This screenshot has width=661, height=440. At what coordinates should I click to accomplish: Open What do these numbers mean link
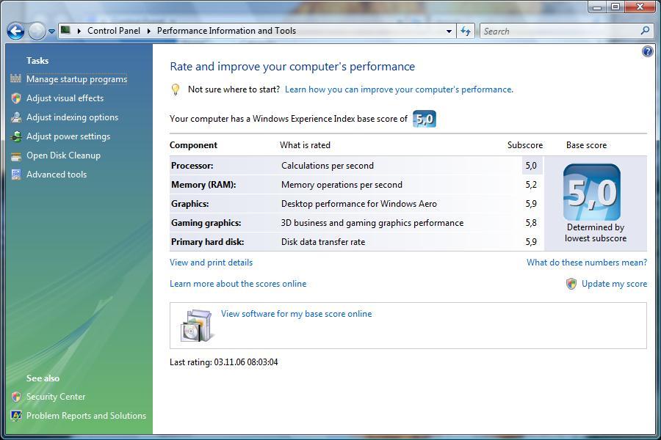(587, 263)
